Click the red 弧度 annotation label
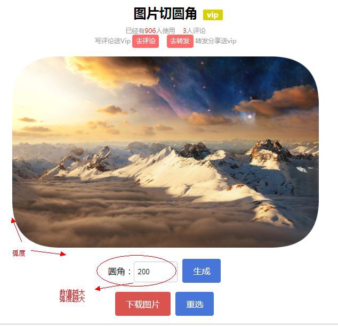The height and width of the screenshot is (327, 338). (x=19, y=253)
